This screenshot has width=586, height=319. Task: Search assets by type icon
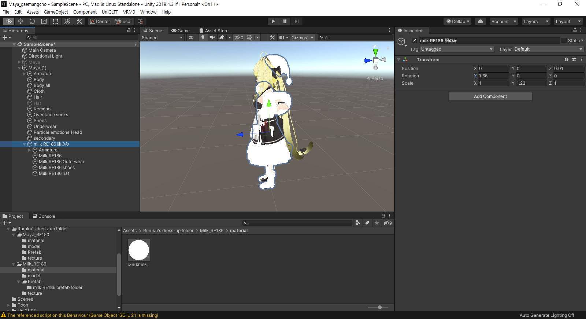click(357, 223)
